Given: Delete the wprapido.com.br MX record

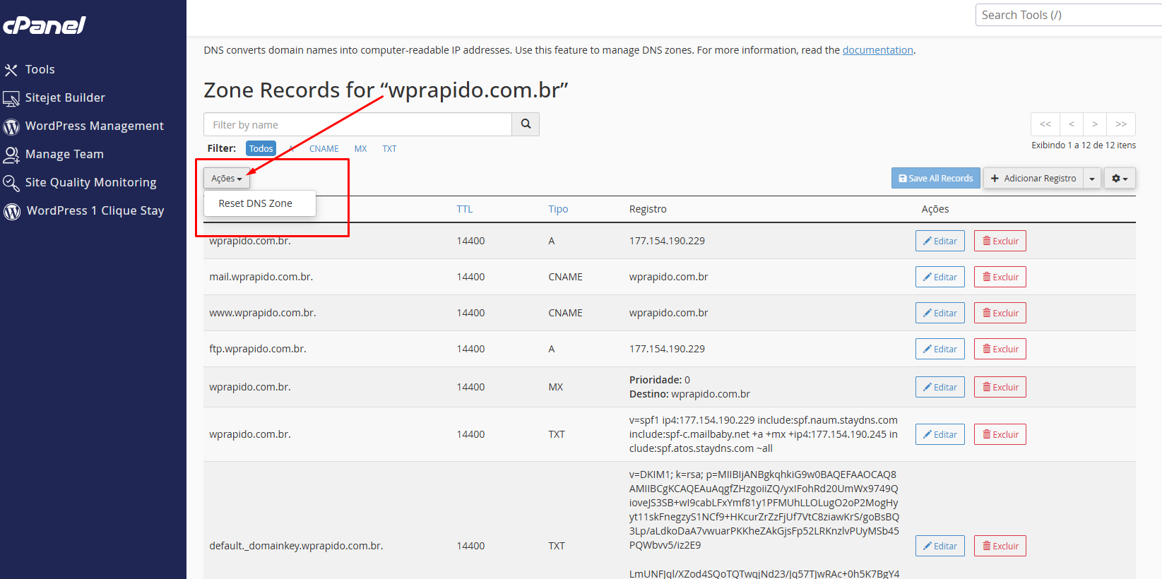Looking at the screenshot, I should pyautogui.click(x=1000, y=387).
